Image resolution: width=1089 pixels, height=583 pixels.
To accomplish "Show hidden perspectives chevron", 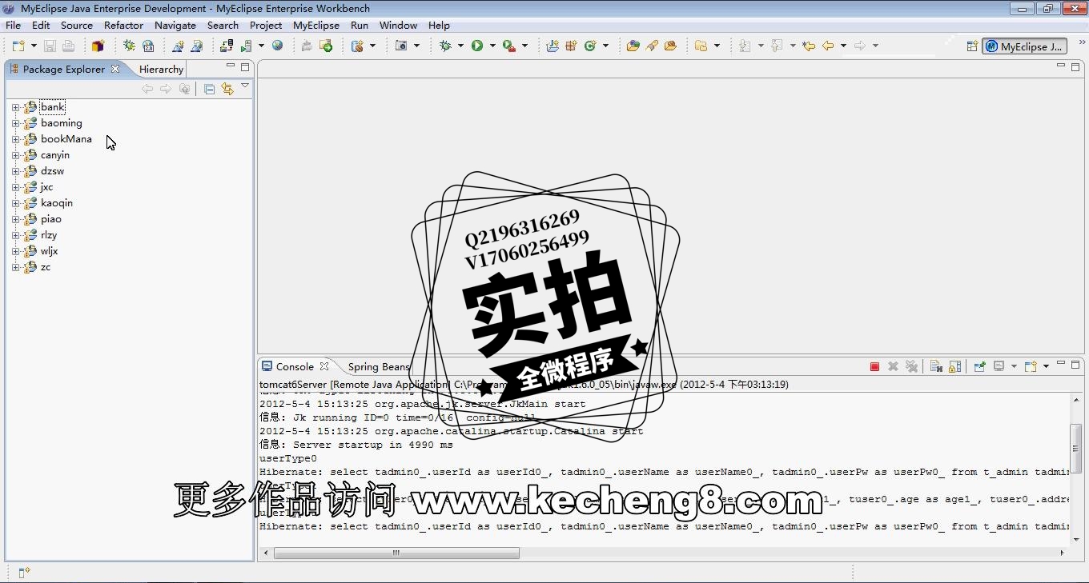I will point(1083,44).
